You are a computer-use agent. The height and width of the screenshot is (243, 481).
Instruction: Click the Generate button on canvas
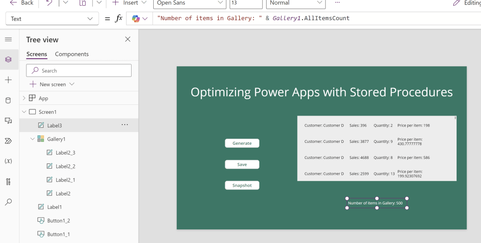242,143
